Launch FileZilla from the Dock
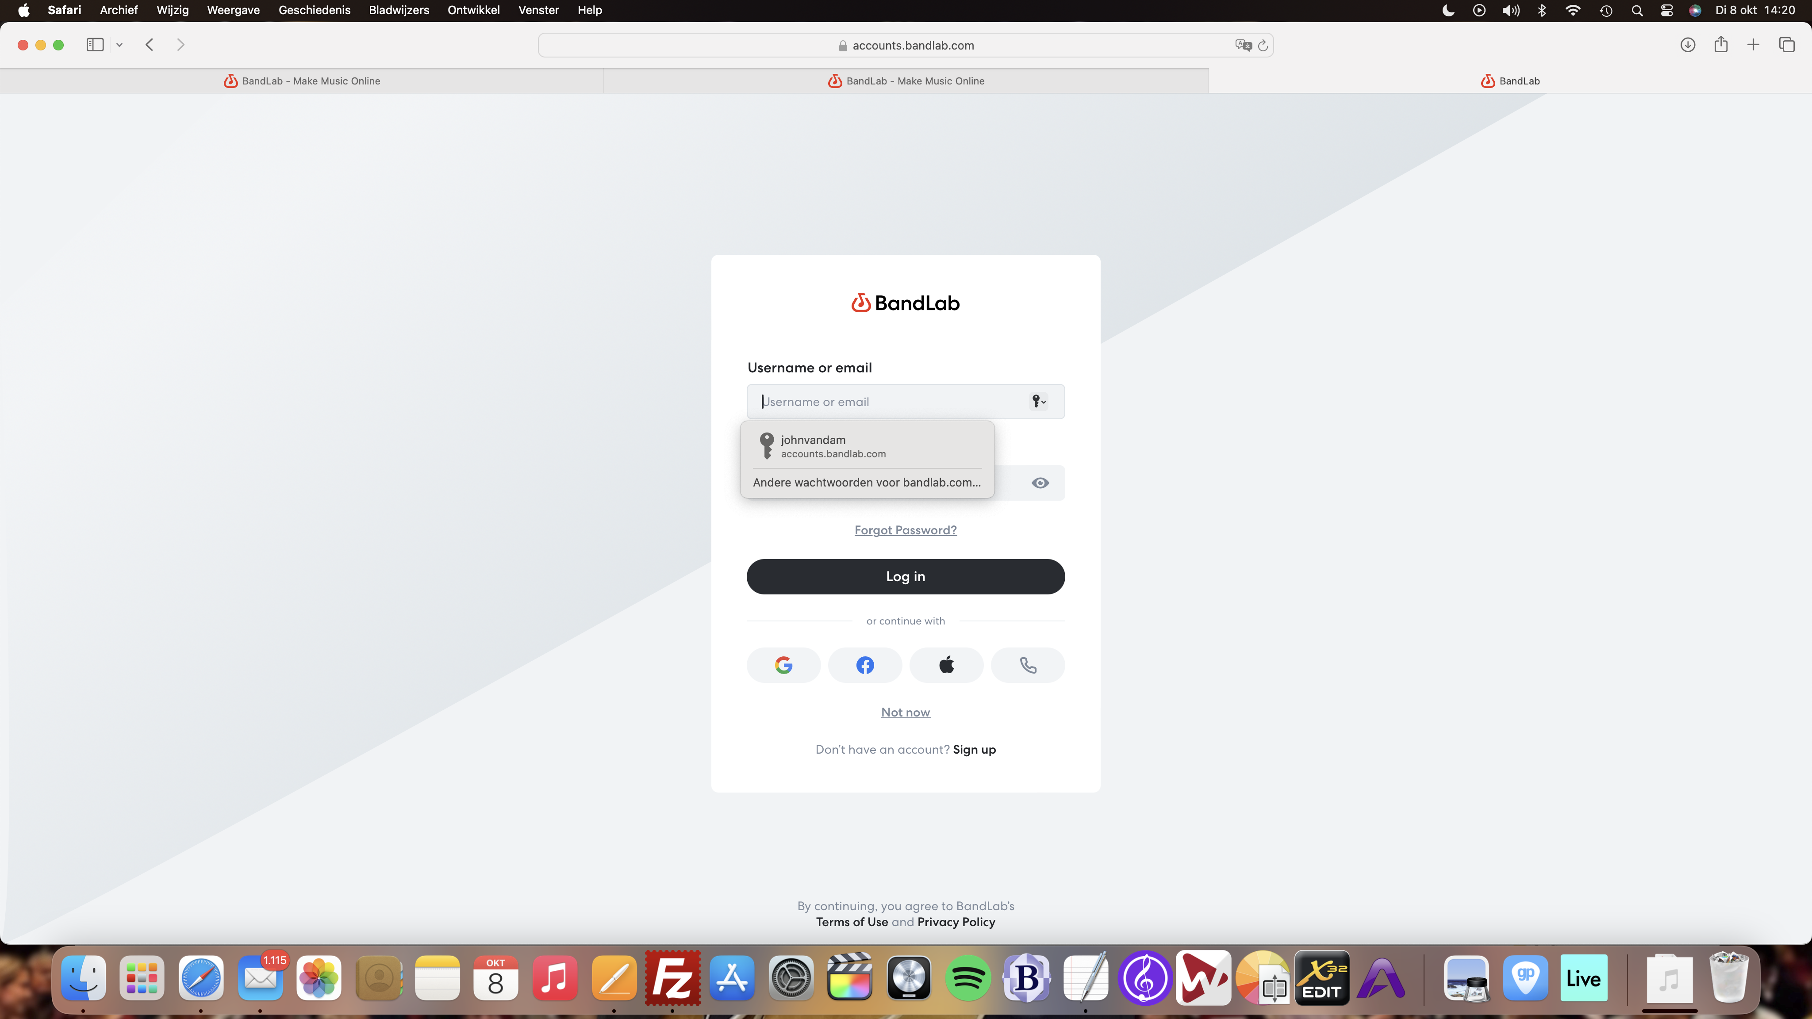 point(672,977)
